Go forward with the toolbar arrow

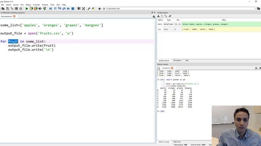click(x=104, y=9)
